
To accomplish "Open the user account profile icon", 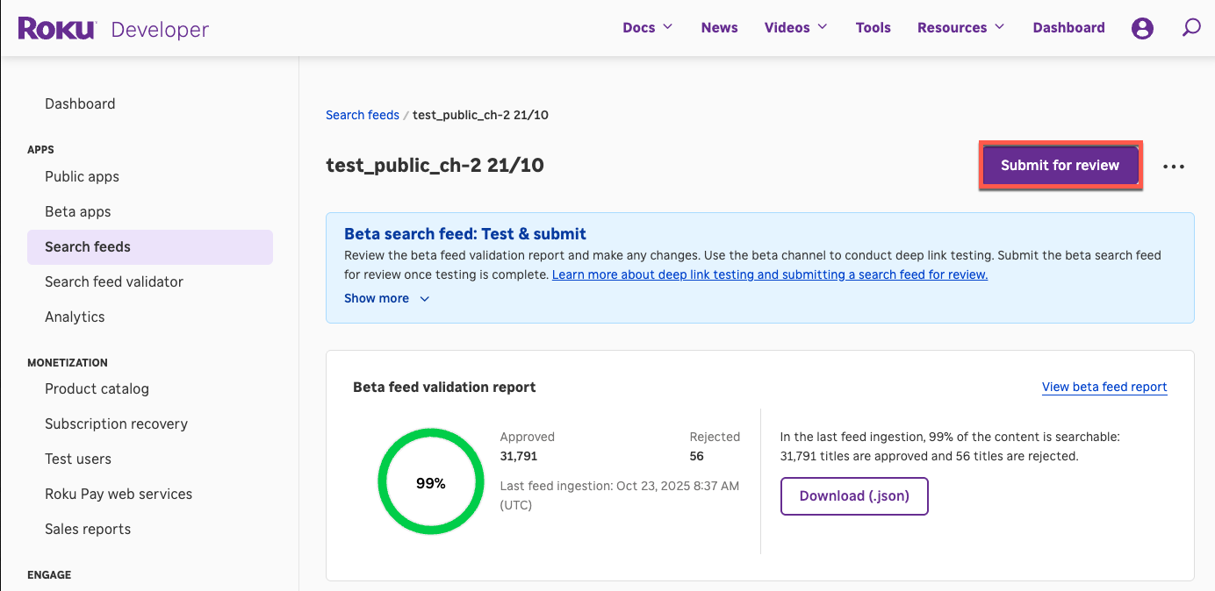I will tap(1142, 27).
